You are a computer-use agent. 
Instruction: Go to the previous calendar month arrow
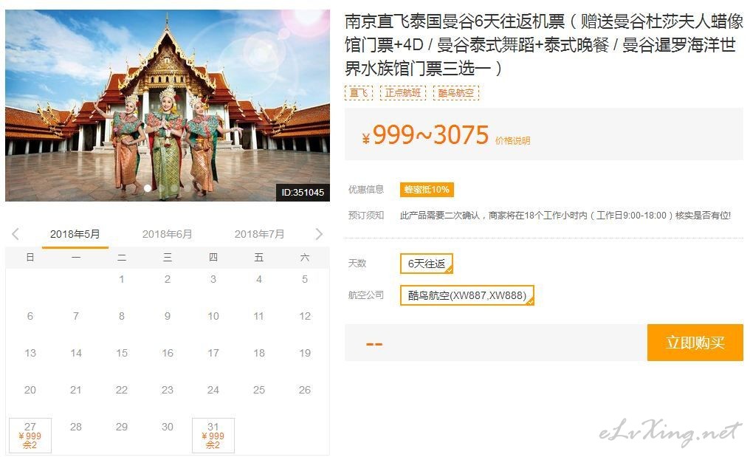[x=16, y=234]
